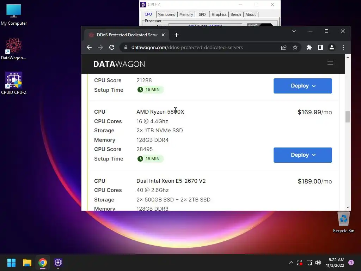Open the DataWagon desktop shortcut
The width and height of the screenshot is (361, 271).
(14, 49)
